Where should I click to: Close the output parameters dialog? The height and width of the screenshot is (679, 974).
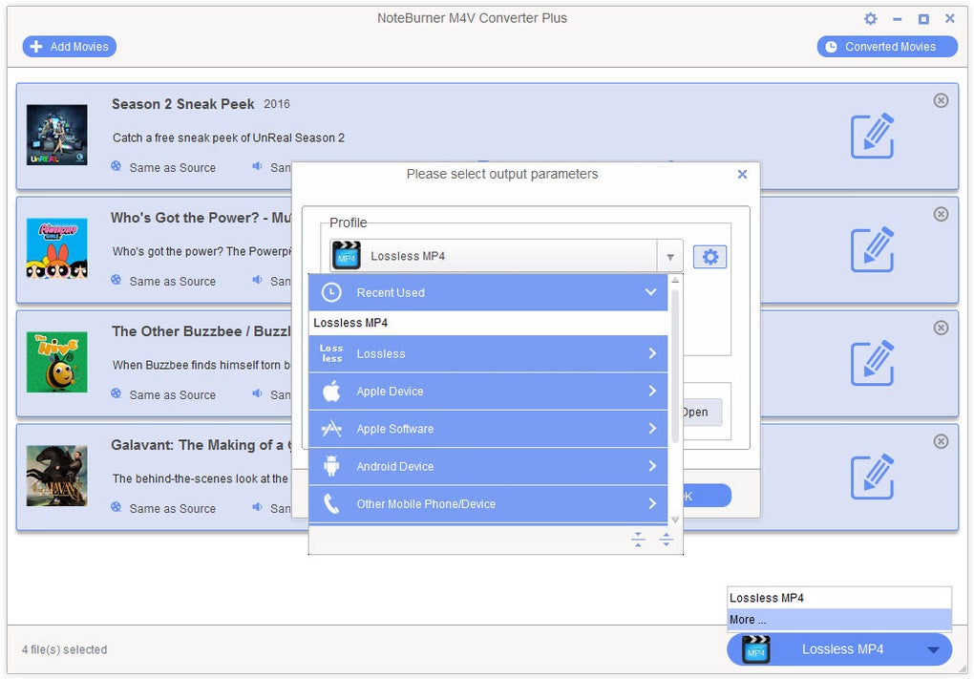(x=742, y=175)
